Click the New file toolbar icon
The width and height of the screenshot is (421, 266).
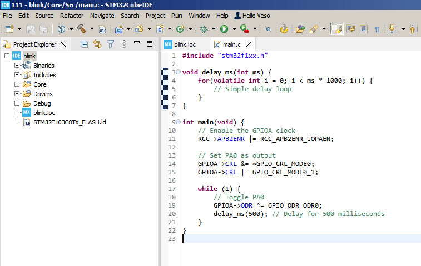pos(9,28)
